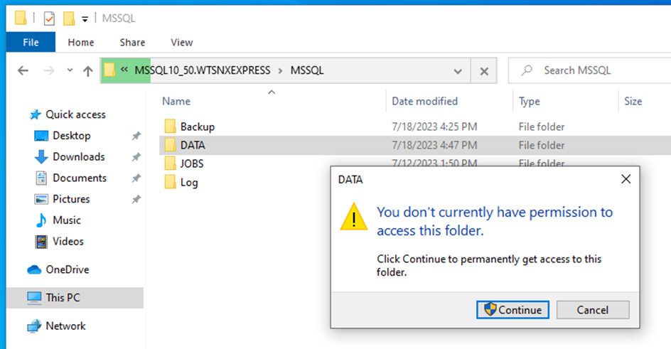This screenshot has width=671, height=349.
Task: Sort files by Date modified column
Action: 425,101
